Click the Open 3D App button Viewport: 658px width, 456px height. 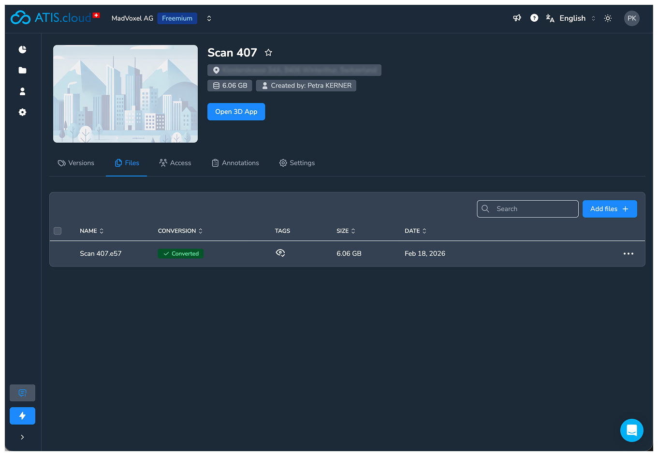click(236, 112)
